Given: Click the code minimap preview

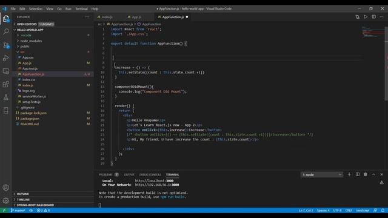Looking at the screenshot, I should [373, 31].
